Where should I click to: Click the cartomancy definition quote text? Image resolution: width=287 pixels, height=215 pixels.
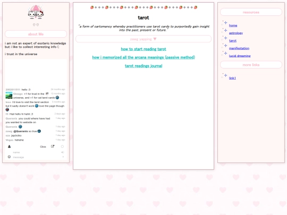click(143, 28)
